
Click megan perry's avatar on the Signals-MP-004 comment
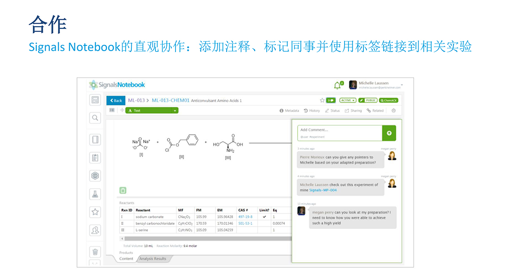click(x=392, y=183)
